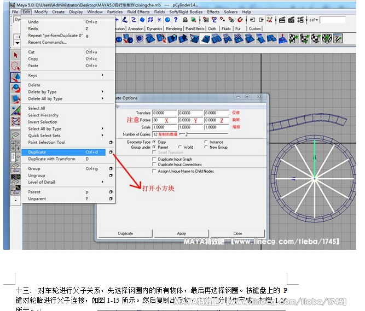Switch to the Dynamics shelf tab
365x311 pixels.
click(154, 28)
